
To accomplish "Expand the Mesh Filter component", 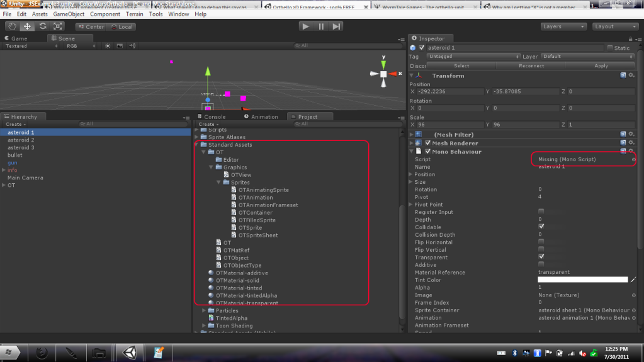I will (411, 134).
